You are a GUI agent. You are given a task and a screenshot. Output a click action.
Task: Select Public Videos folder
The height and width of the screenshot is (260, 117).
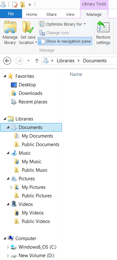point(36,221)
